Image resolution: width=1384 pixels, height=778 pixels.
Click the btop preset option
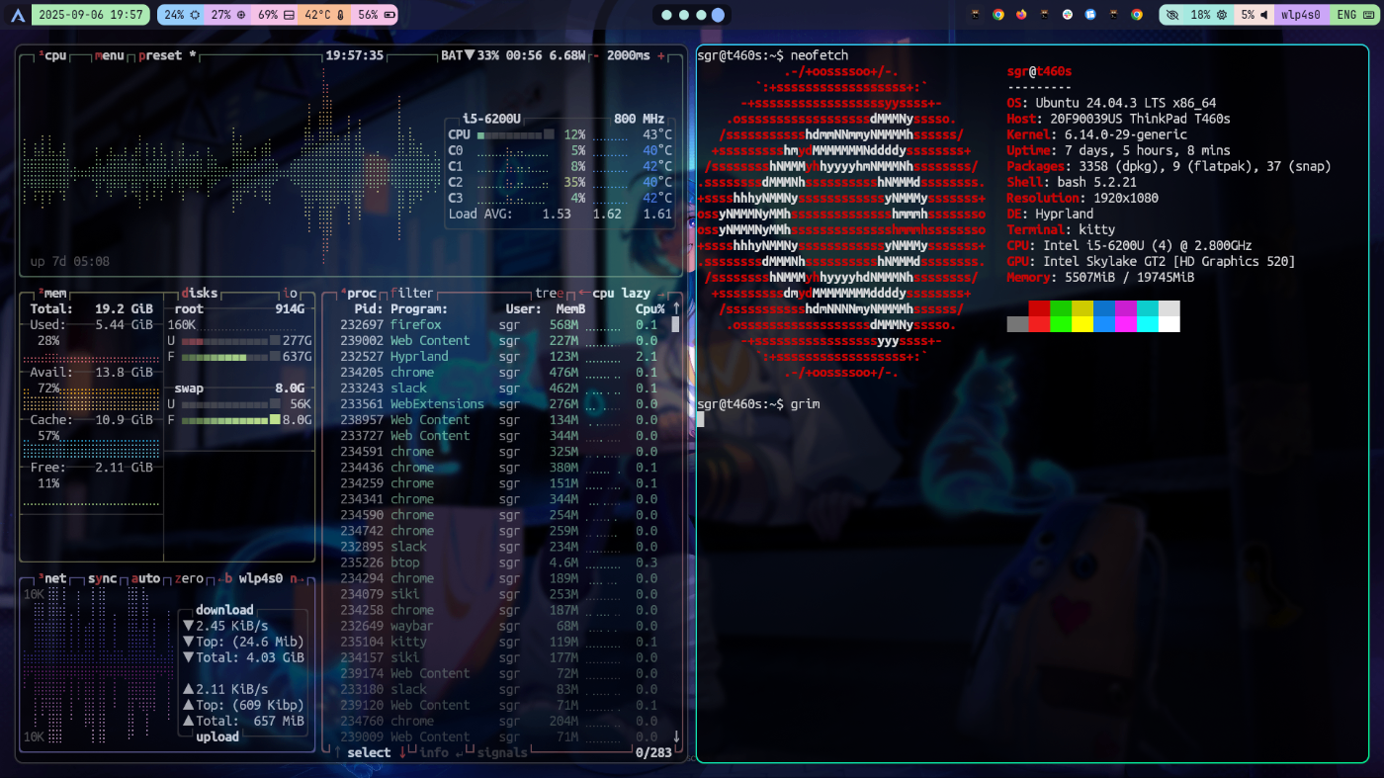point(167,55)
